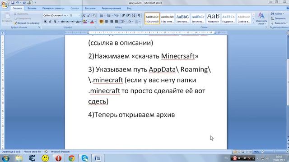Viewport: 289px width, 162px height.
Task: Switch to Рецензирование tab
Action: pyautogui.click(x=111, y=8)
